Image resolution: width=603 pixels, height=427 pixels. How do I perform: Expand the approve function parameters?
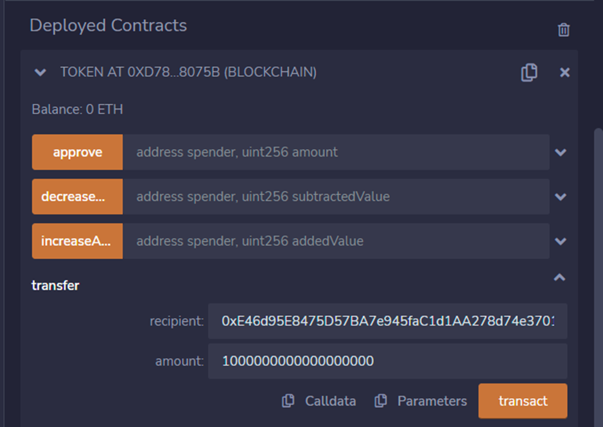click(561, 152)
